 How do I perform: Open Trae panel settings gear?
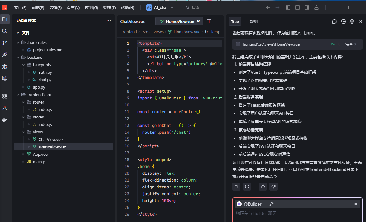pyautogui.click(x=352, y=21)
